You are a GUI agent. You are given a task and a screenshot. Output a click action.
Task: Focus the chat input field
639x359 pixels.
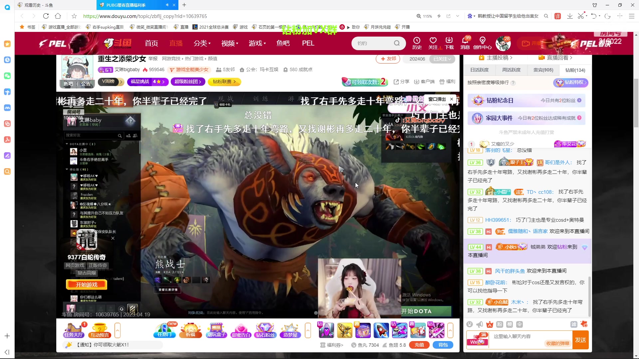pos(530,340)
